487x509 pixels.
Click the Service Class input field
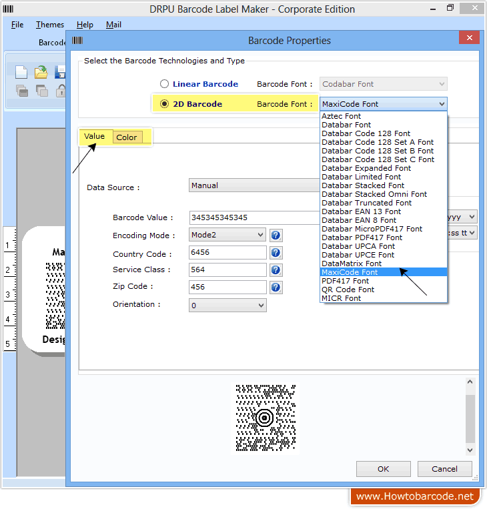[x=227, y=270]
